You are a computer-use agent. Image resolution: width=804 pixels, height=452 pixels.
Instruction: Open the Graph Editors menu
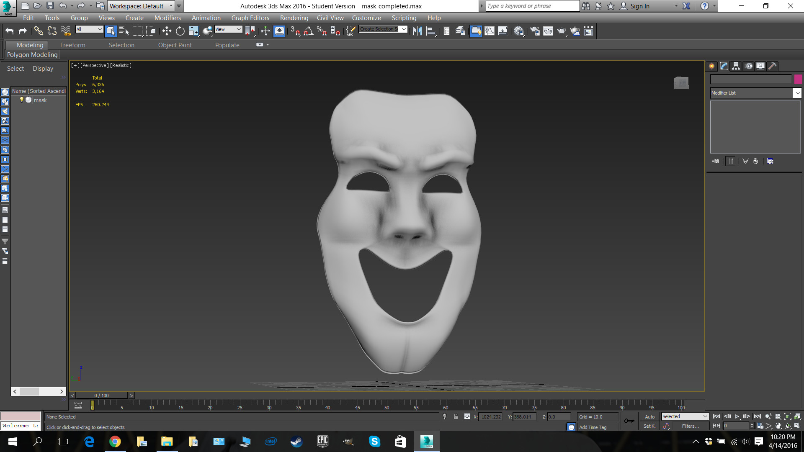pyautogui.click(x=250, y=18)
